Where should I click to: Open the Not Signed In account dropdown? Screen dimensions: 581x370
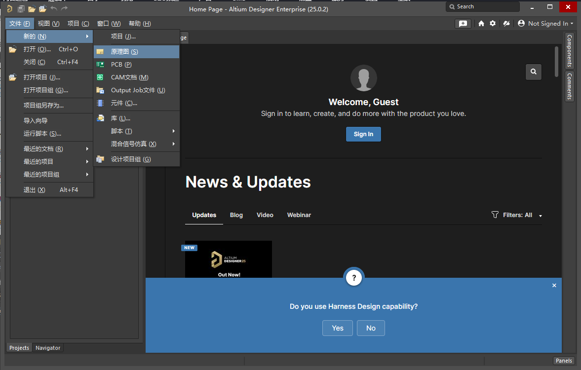[545, 23]
